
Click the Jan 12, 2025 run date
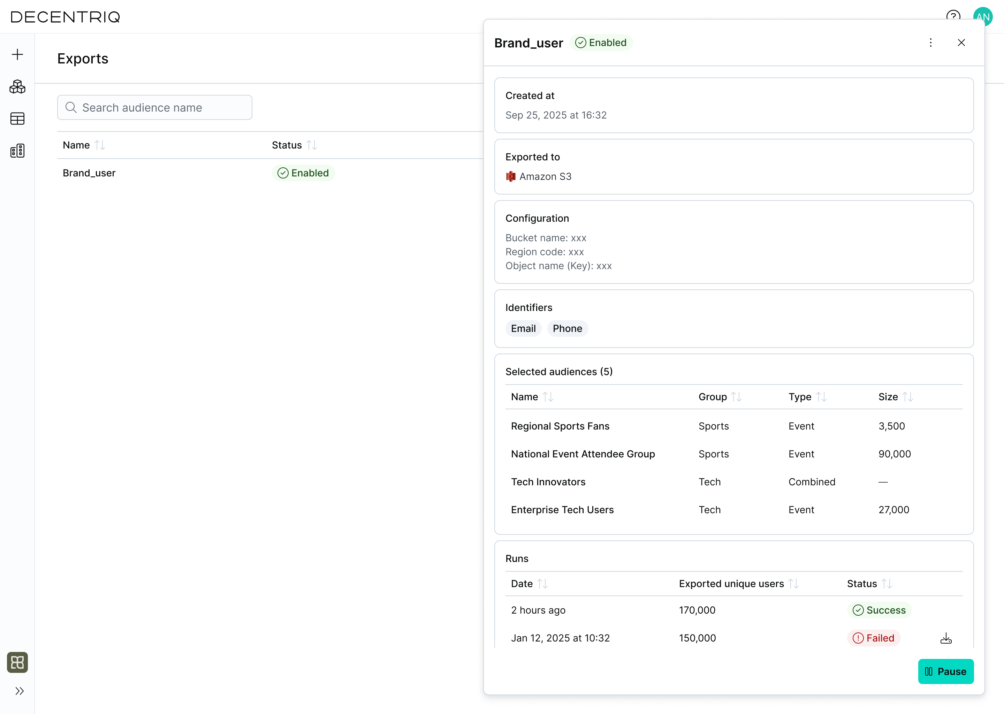click(x=561, y=638)
